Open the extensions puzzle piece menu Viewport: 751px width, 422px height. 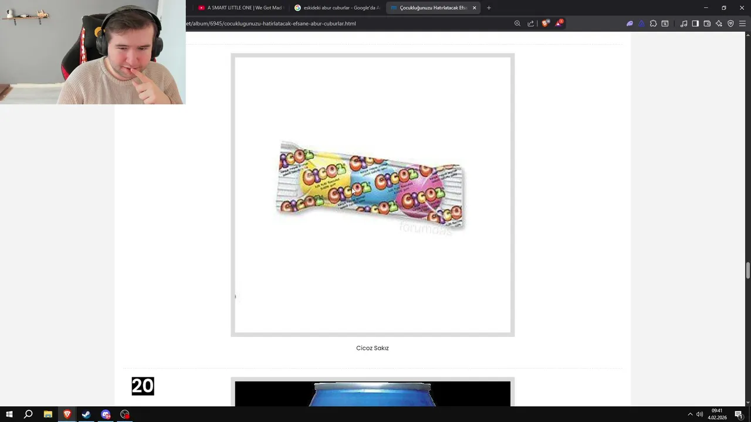(x=653, y=23)
